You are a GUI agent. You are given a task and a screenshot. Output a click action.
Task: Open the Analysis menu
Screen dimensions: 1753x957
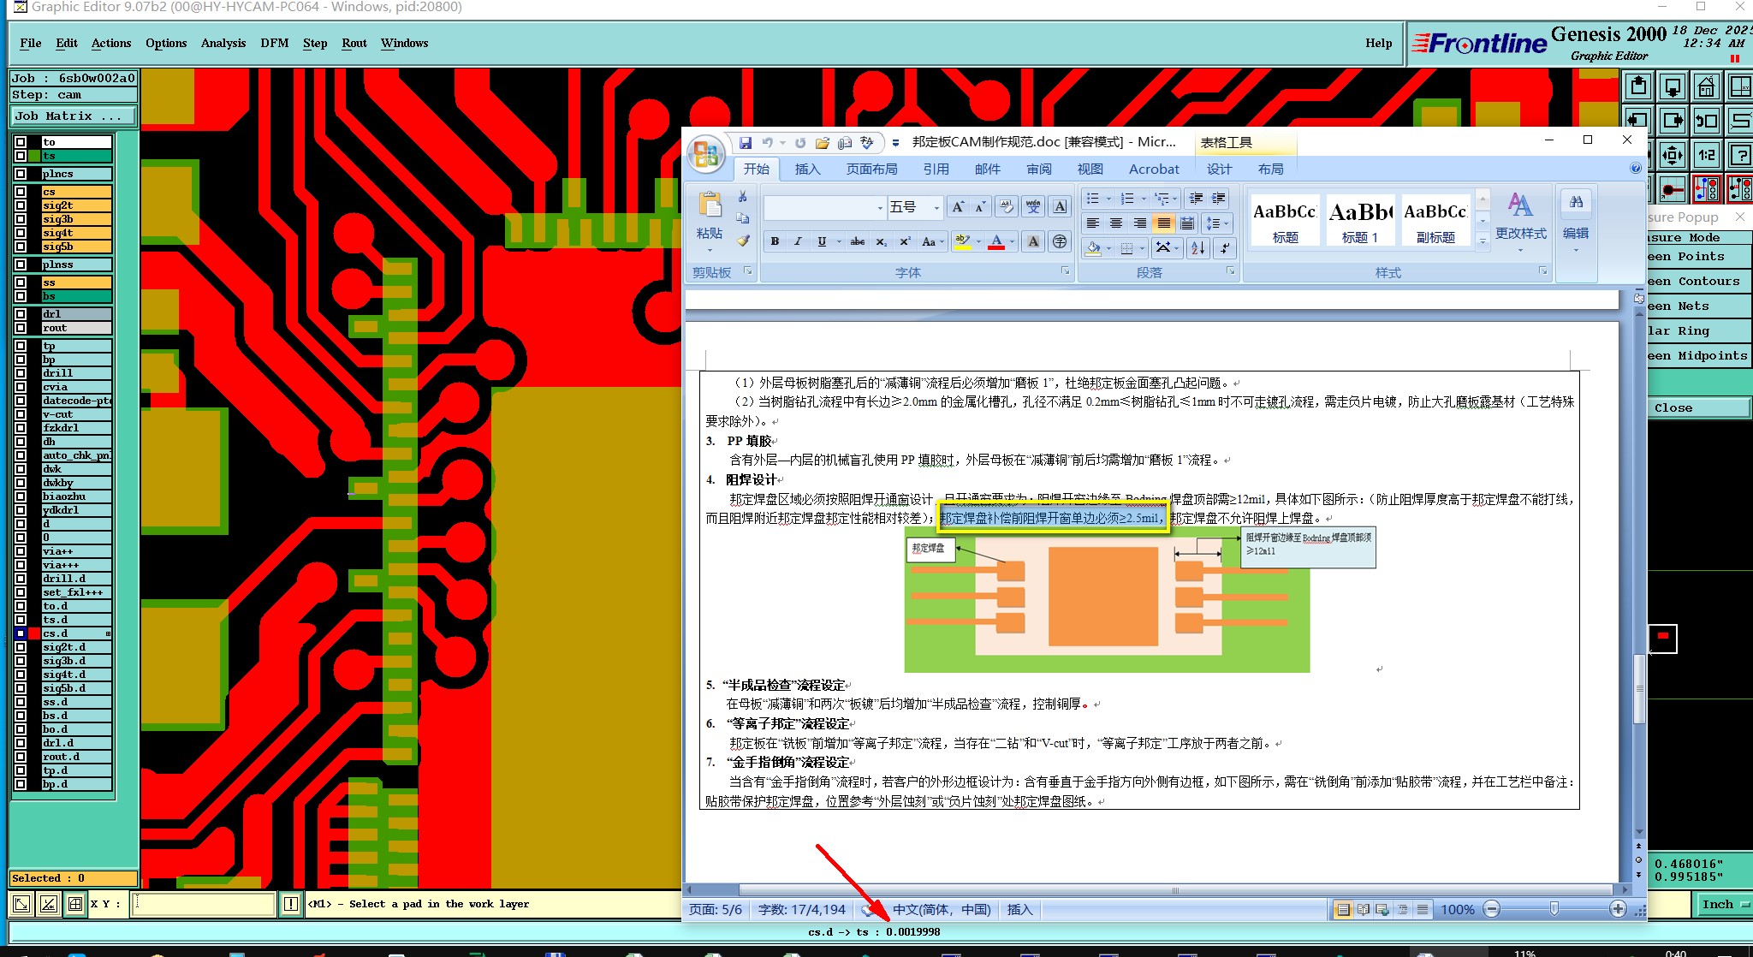pos(223,43)
